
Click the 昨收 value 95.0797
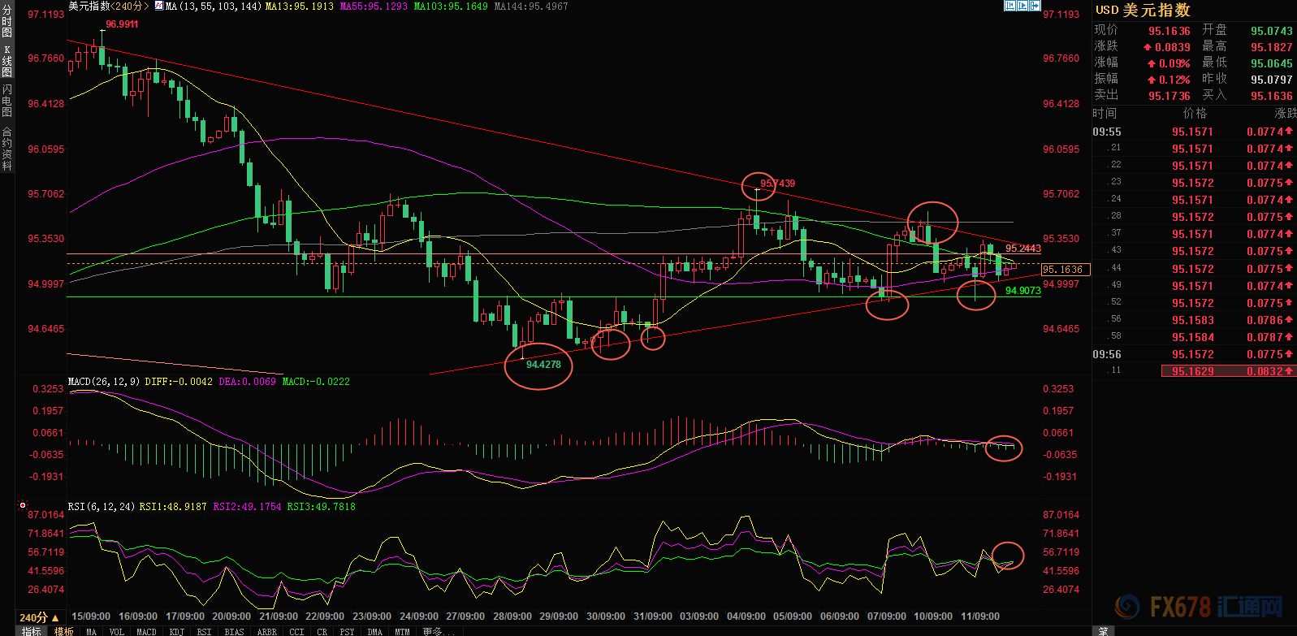coord(1272,80)
